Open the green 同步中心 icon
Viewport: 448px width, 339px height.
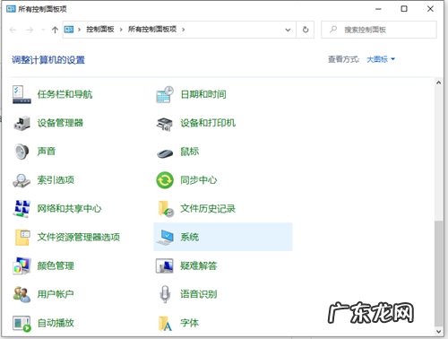click(x=165, y=180)
